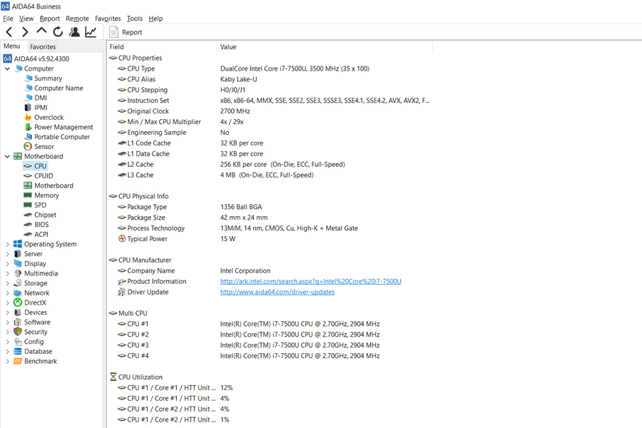The image size is (642, 428).
Task: Open the user manage toolbar icon
Action: pos(74,32)
